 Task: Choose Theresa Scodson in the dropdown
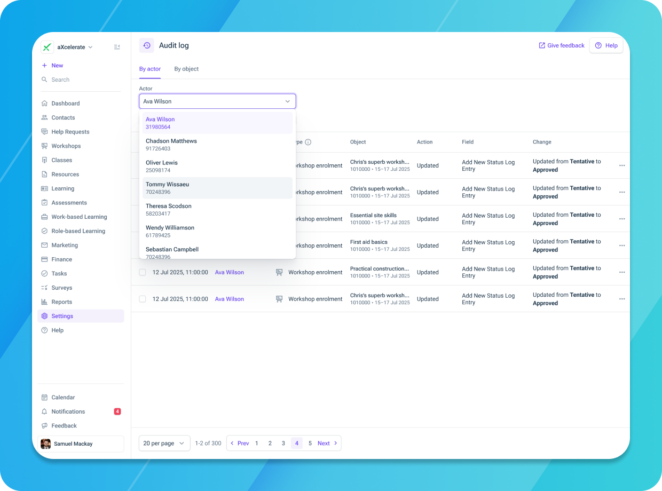[217, 210]
